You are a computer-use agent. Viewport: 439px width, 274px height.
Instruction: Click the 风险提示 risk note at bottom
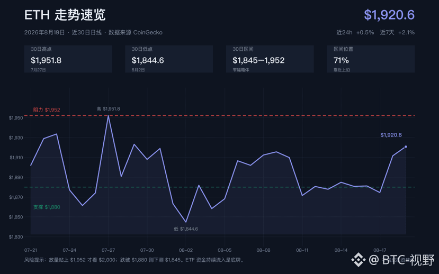[135, 260]
